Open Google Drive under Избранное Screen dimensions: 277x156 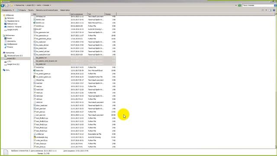(13, 30)
